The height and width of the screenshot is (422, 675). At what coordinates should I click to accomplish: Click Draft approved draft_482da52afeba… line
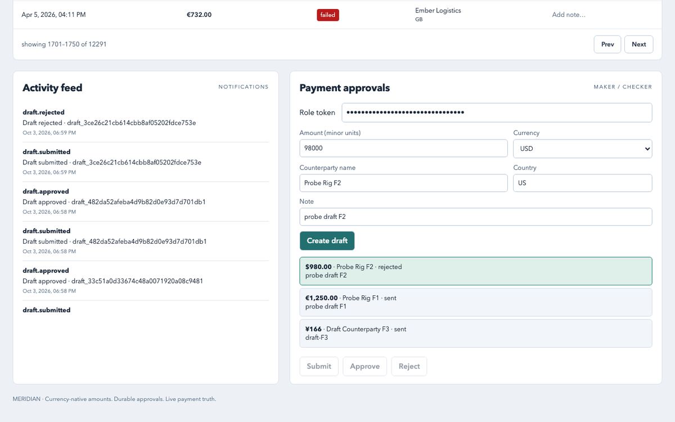(114, 201)
